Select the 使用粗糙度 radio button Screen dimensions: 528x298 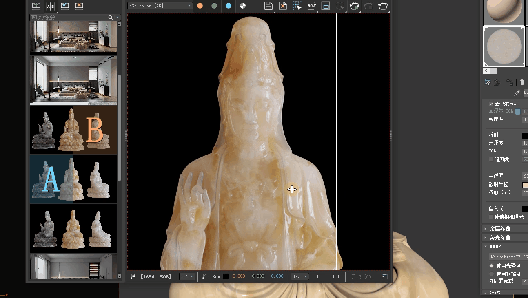(x=491, y=274)
